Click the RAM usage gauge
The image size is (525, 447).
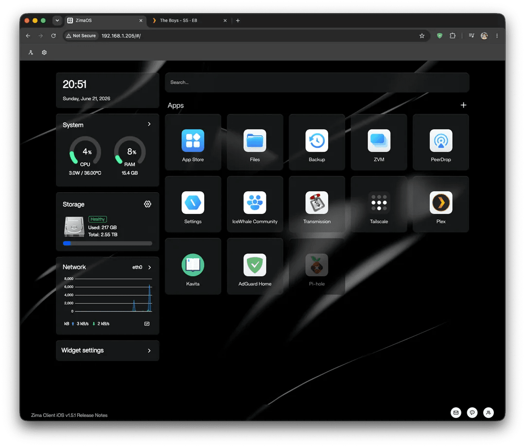point(130,151)
